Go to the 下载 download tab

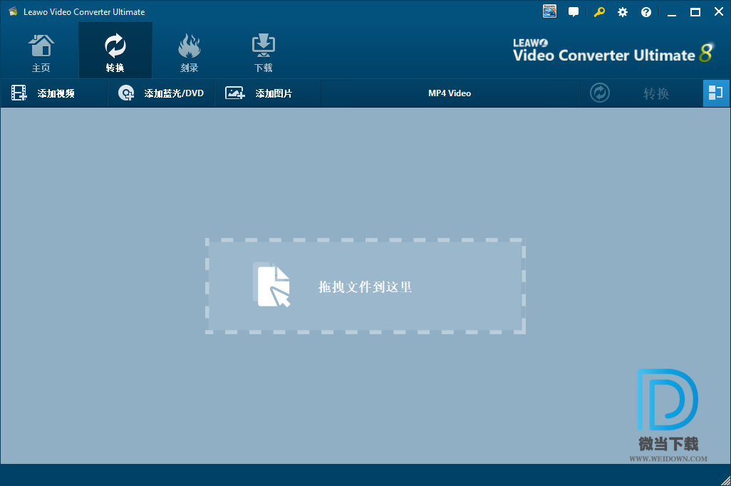(x=264, y=52)
